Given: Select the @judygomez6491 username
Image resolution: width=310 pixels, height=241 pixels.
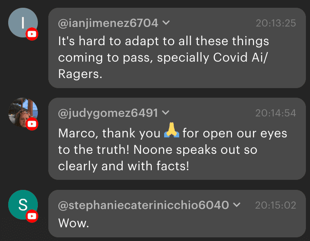Looking at the screenshot, I should click(108, 112).
